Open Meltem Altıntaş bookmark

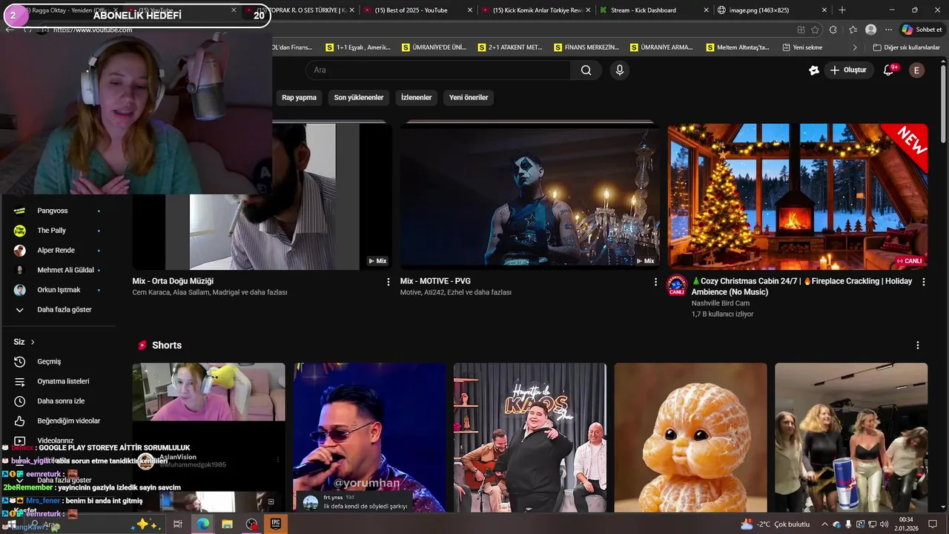point(738,47)
